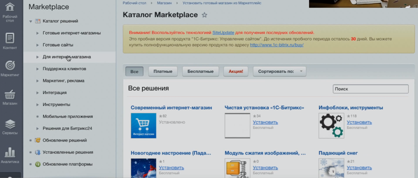Open the 1c-bitrix.ru/buy link
Screen dimensions: 418x178
(277, 45)
